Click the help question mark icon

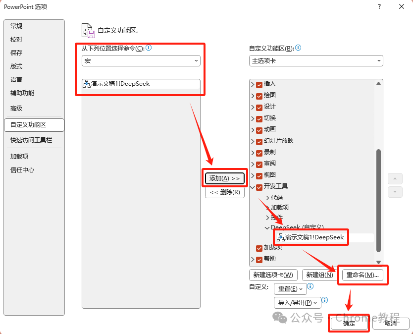(x=379, y=6)
